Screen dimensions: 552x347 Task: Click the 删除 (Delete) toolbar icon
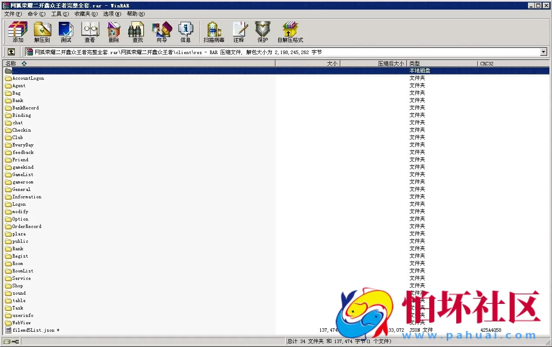coord(114,32)
